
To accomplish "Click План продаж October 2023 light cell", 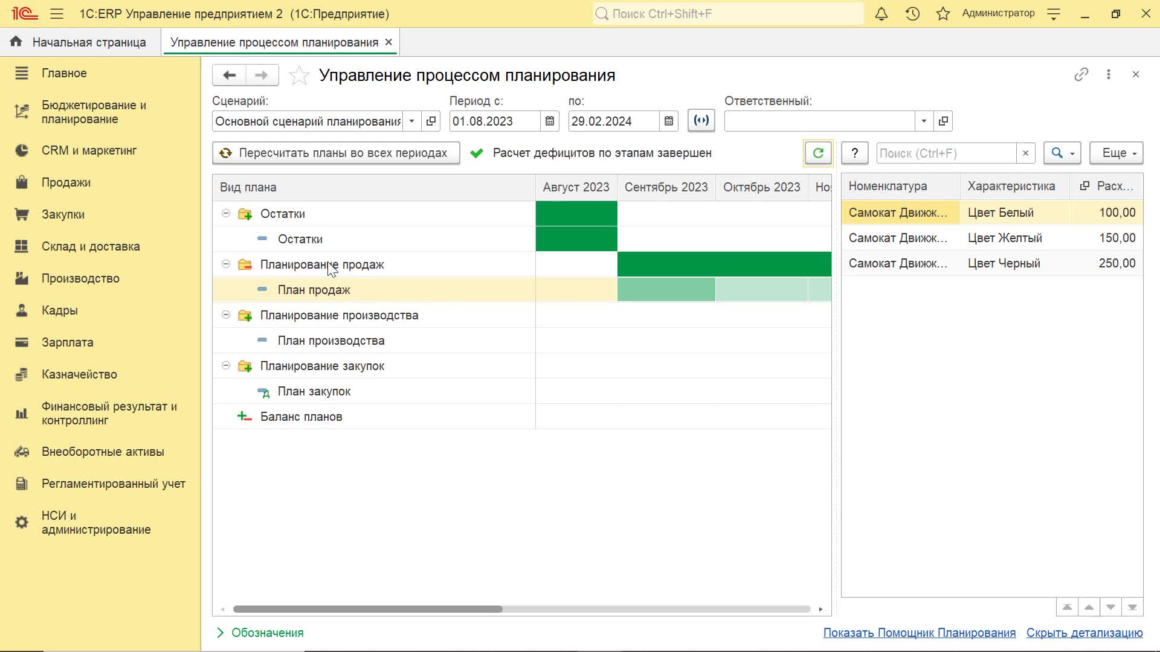I will [761, 290].
